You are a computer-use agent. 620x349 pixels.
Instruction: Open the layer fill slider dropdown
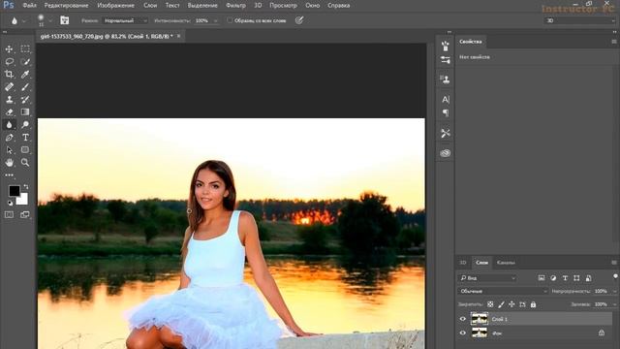click(614, 304)
